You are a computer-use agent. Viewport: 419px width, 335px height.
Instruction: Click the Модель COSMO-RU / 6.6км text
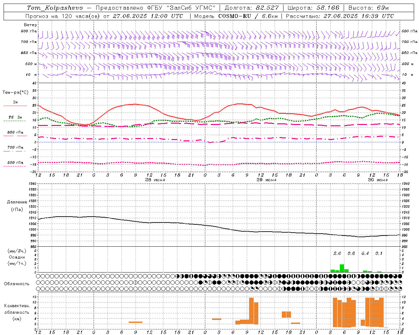pyautogui.click(x=235, y=16)
